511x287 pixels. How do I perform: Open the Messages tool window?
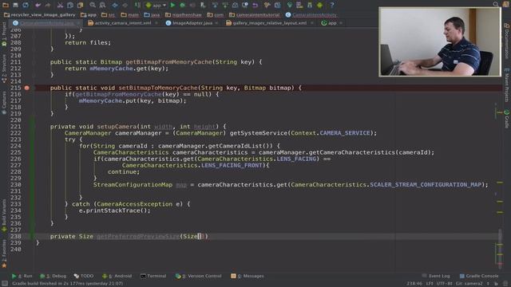[x=248, y=276]
